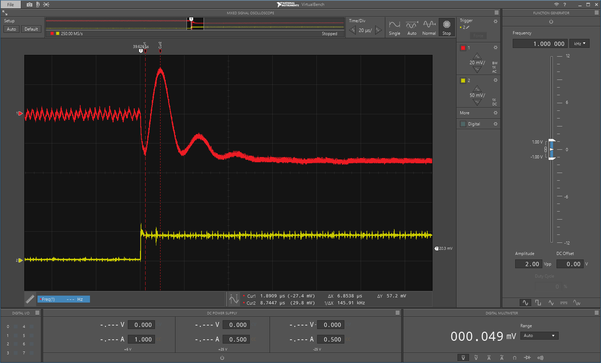Image resolution: width=601 pixels, height=363 pixels.
Task: Select the Freq(1) measurement entry
Action: point(64,299)
